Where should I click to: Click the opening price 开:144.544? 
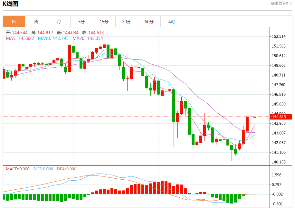coord(17,33)
